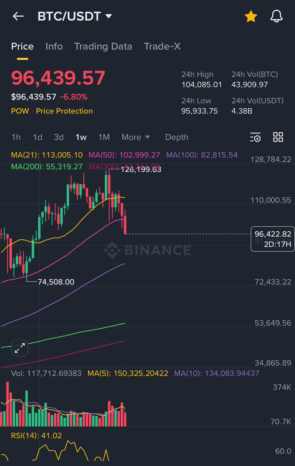Expand chart to fullscreen
This screenshot has height=466, width=295.
pyautogui.click(x=19, y=348)
